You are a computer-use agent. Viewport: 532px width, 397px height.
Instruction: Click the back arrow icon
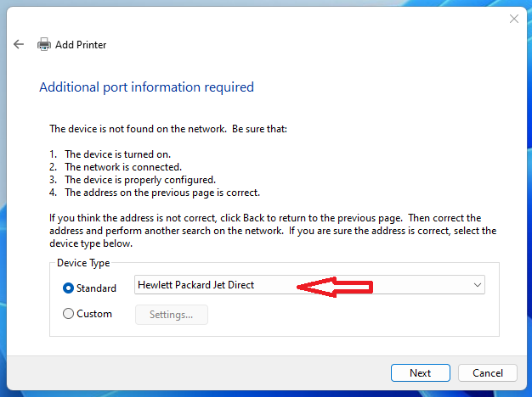[x=19, y=44]
